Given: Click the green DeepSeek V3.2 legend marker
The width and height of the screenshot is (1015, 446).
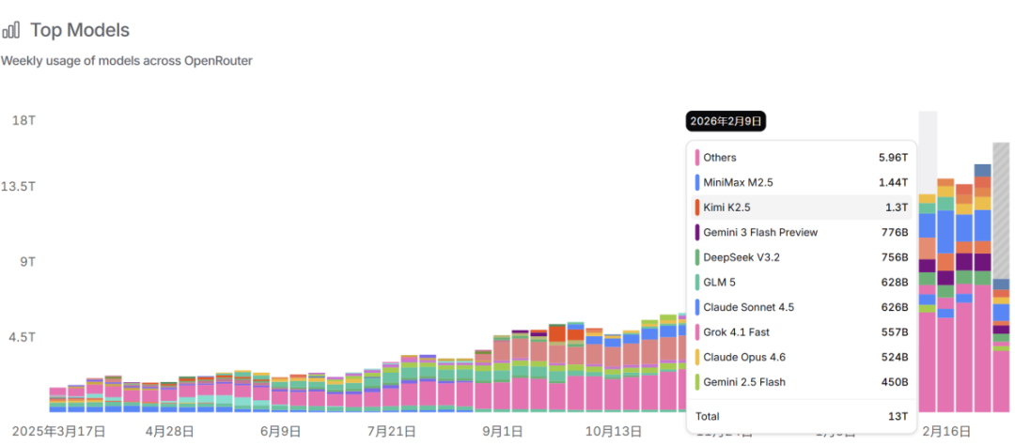Looking at the screenshot, I should [x=697, y=257].
